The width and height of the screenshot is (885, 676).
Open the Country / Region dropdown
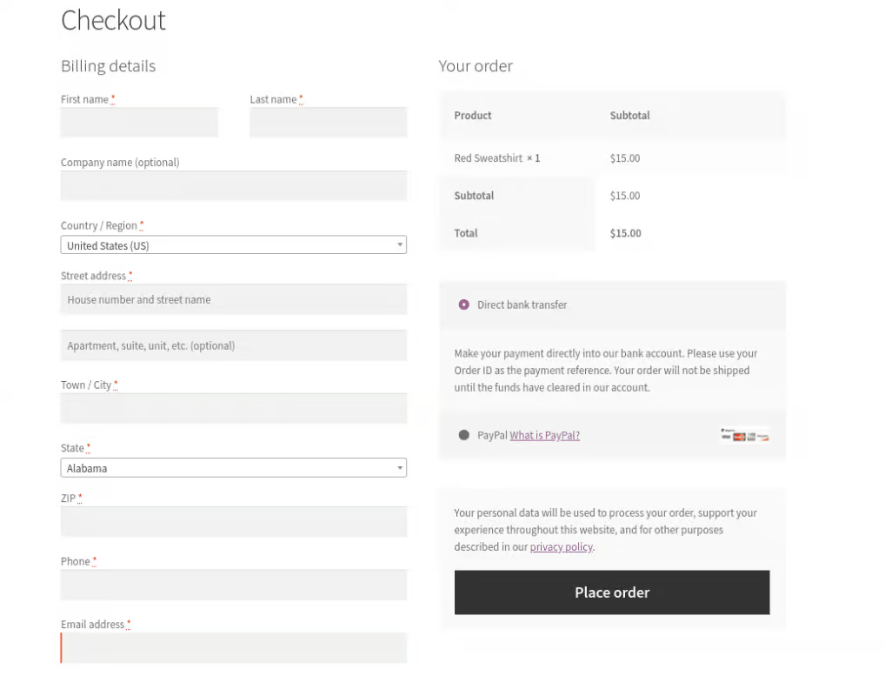(x=233, y=244)
